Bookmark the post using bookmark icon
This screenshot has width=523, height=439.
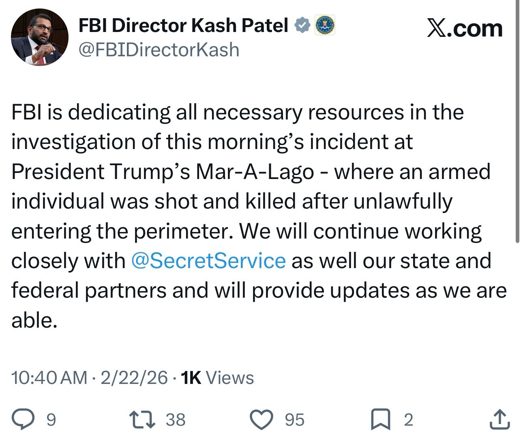381,420
